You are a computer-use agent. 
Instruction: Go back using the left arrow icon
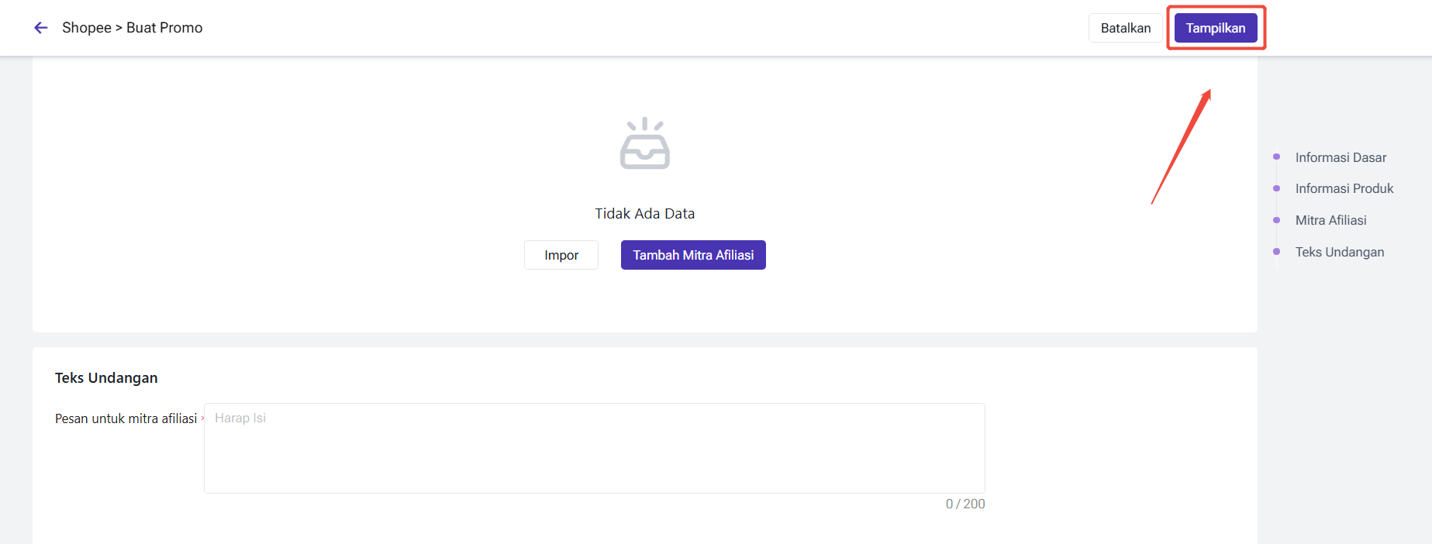point(41,28)
